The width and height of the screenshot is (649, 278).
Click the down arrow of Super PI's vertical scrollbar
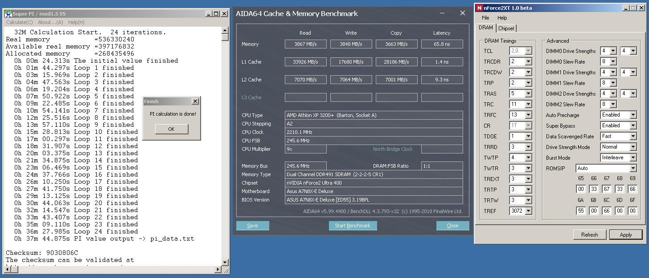coord(225,262)
